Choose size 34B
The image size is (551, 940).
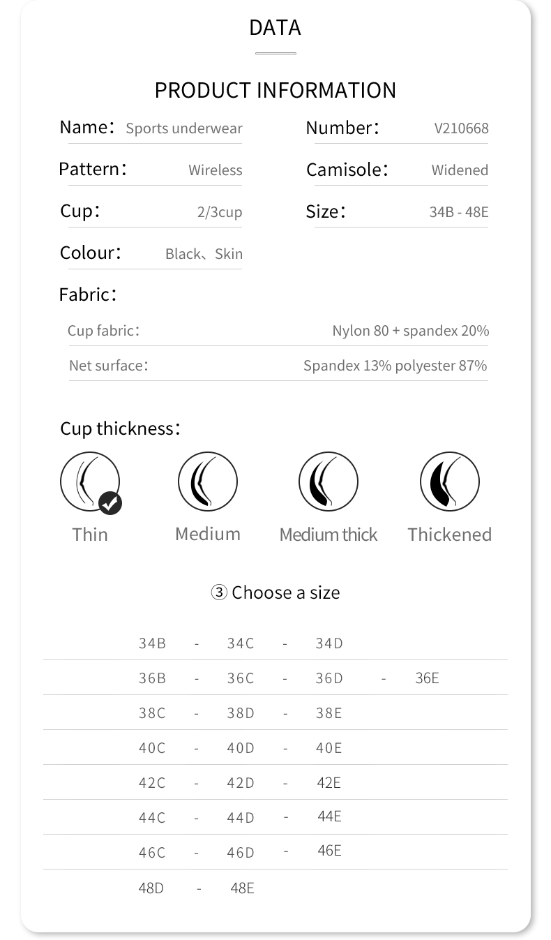tap(152, 643)
